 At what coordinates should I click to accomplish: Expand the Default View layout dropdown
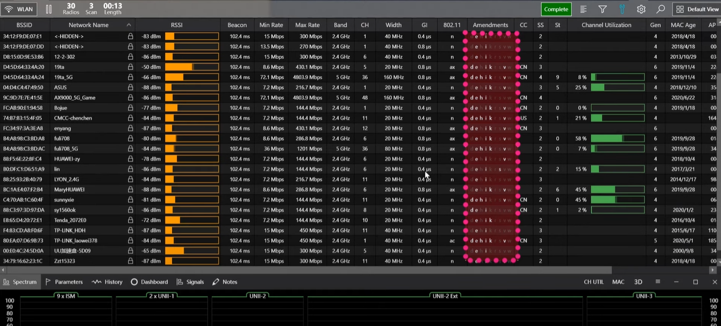(696, 9)
